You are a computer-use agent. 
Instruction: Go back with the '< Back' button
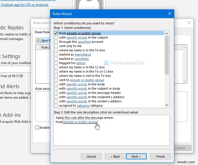tap(115, 156)
